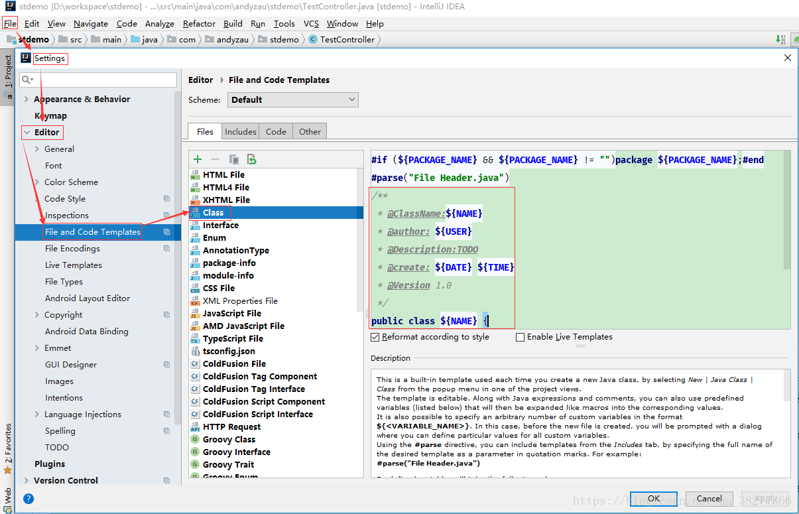The image size is (799, 514).
Task: Click the Cancel button
Action: 709,499
